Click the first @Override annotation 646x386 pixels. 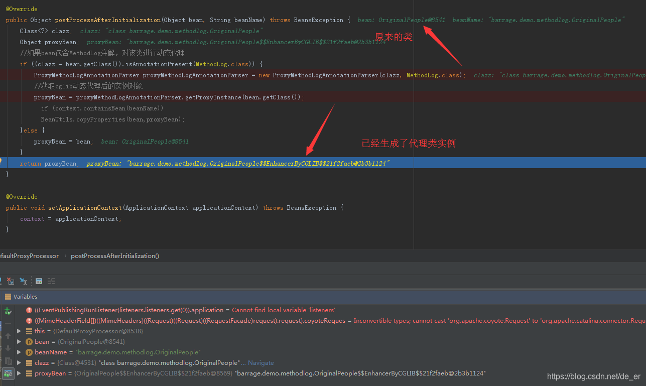22,9
